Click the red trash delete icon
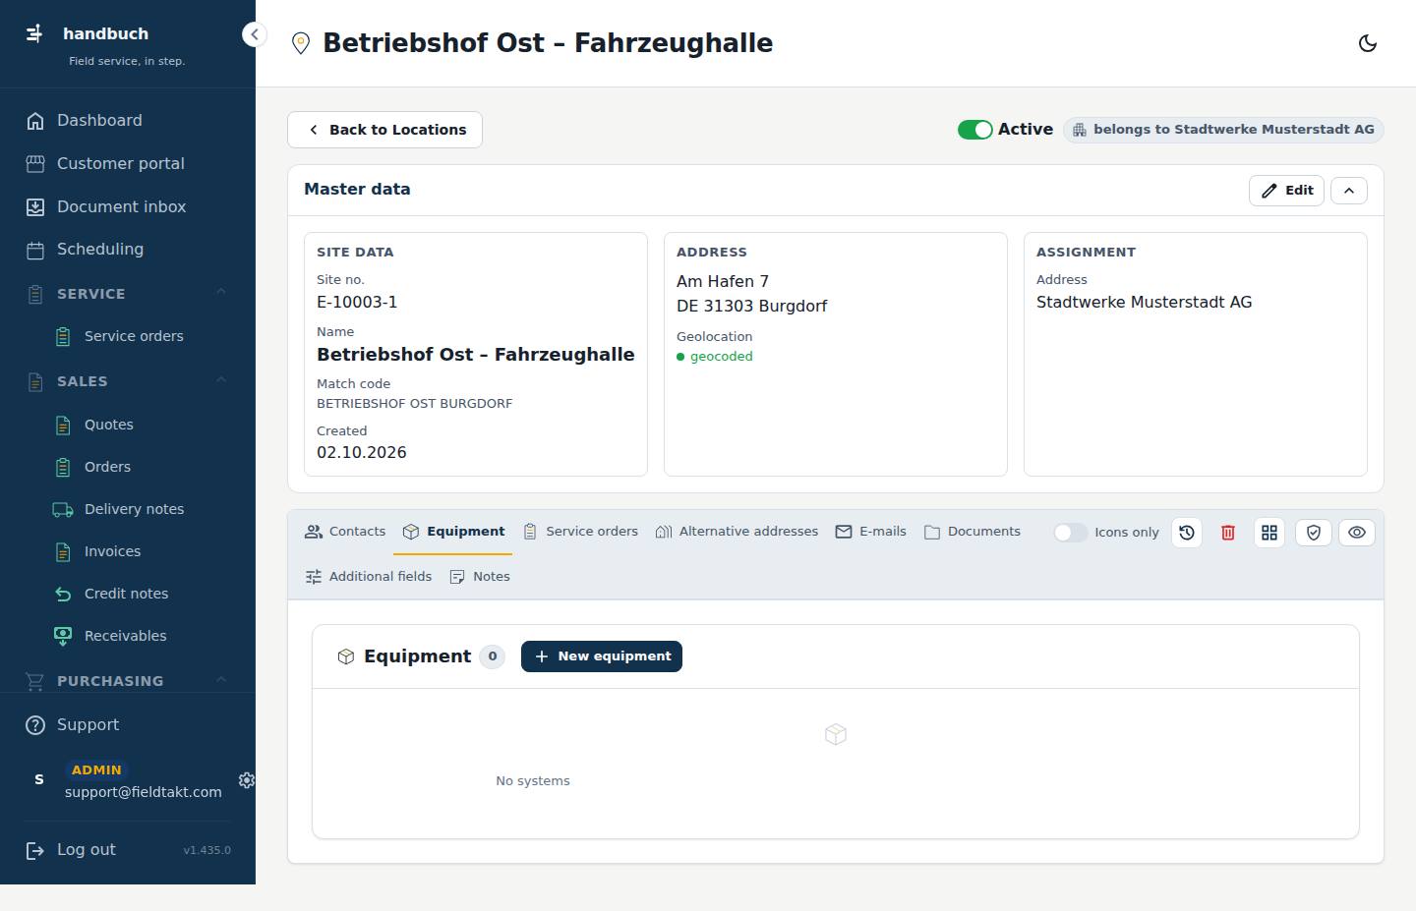Screen dimensions: 1416x911 click(x=1228, y=533)
